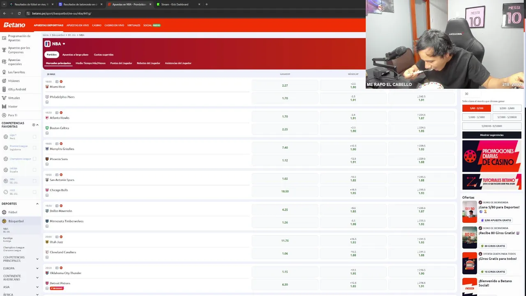The width and height of the screenshot is (526, 296).
Task: Open Para Ti profile icon
Action: [4, 115]
